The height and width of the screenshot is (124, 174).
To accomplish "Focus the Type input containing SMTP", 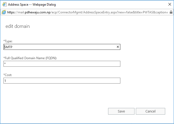I will (62, 47).
